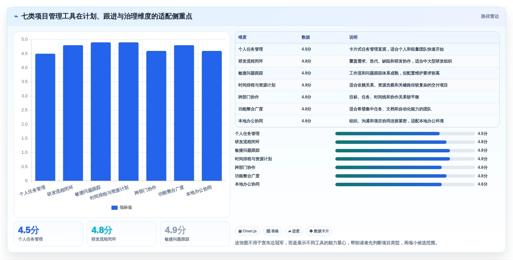Click the lightning icon beside the title
Viewport: 513px width, 260px height.
pyautogui.click(x=16, y=16)
